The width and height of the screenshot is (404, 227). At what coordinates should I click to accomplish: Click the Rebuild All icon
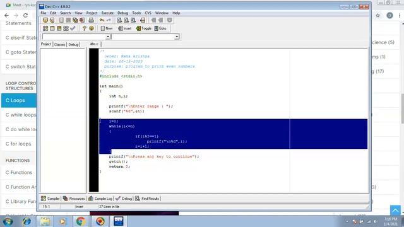66,28
